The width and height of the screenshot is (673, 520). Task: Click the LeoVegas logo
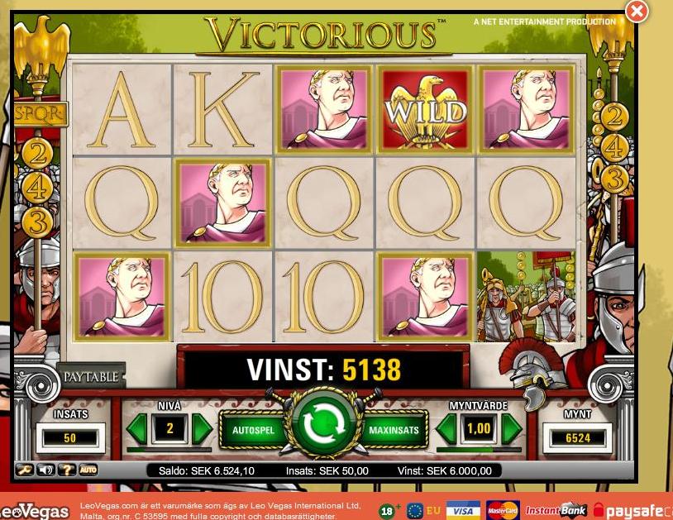[x=36, y=511]
